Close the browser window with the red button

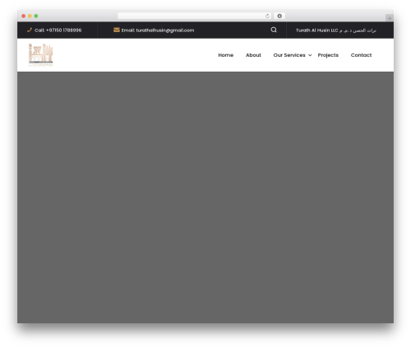click(x=24, y=16)
